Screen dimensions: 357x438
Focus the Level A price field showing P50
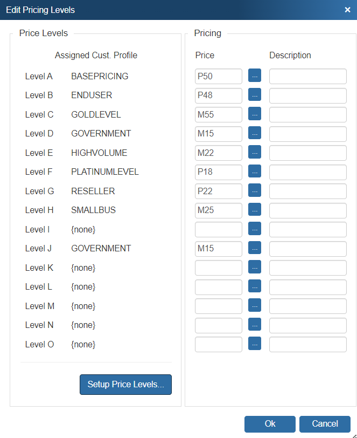pos(219,76)
